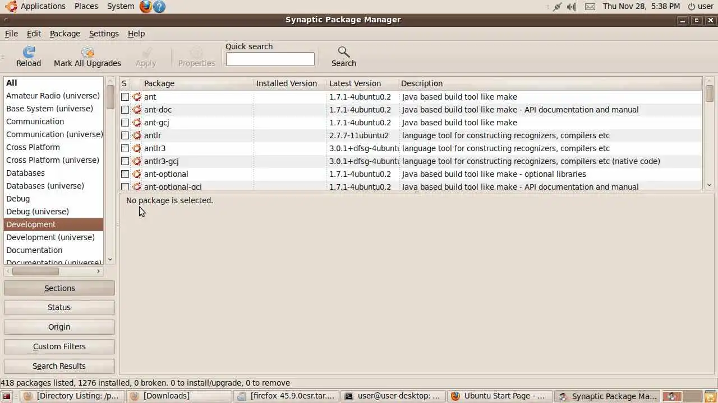Mark the ant-optional-gcj package checkbox
Image resolution: width=718 pixels, height=403 pixels.
(125, 186)
